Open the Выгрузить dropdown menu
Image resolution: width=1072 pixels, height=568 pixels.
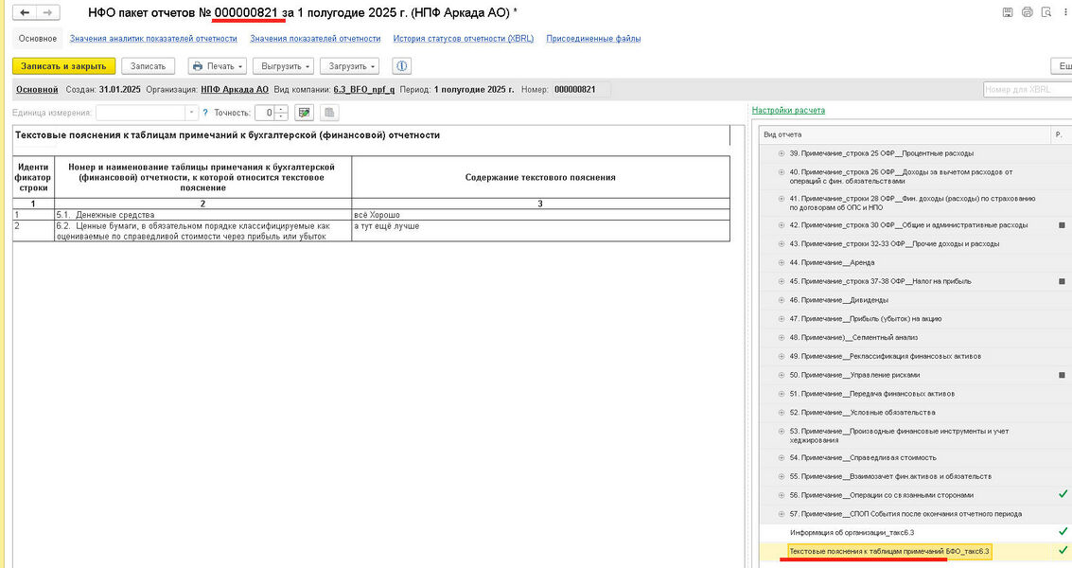point(283,66)
